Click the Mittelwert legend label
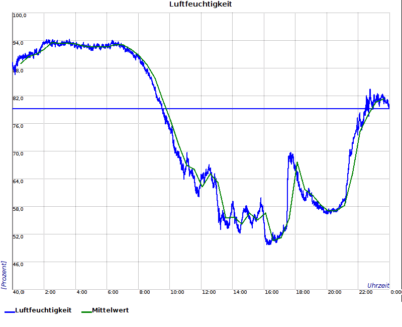402x327 pixels. (111, 310)
